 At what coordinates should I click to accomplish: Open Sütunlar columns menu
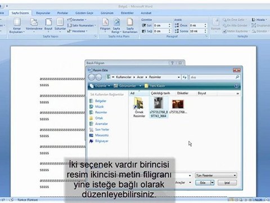point(60,25)
